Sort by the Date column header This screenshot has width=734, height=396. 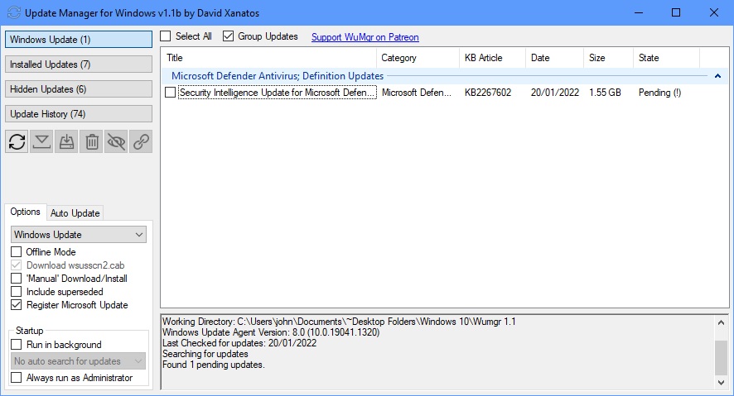pos(555,58)
